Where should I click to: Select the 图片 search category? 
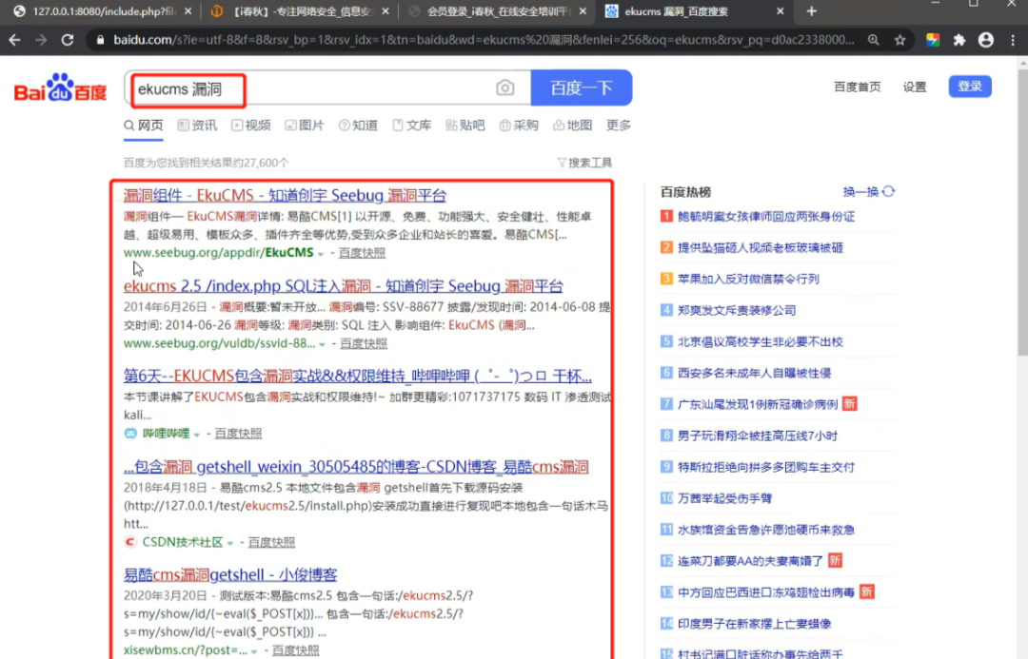(x=305, y=126)
